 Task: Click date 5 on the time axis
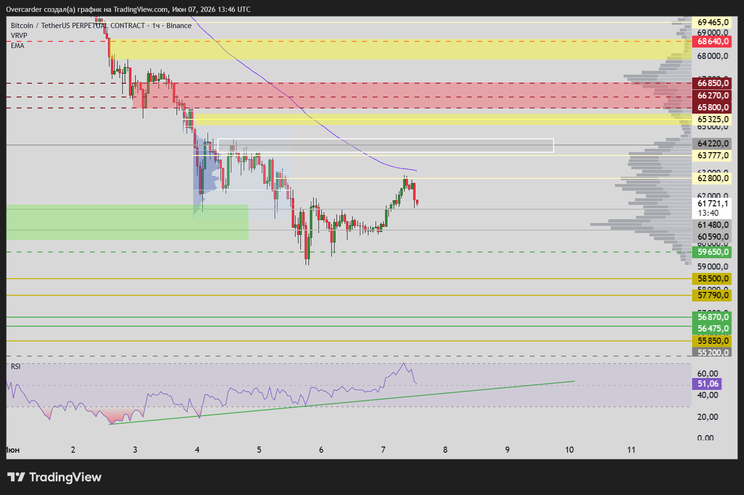(259, 450)
